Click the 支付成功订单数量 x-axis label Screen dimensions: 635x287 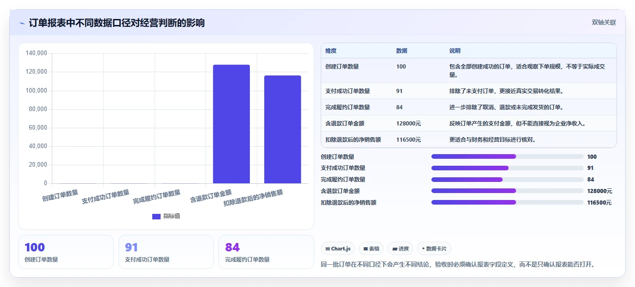[106, 197]
